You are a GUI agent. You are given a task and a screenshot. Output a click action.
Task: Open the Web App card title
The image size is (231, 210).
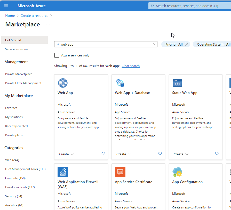[65, 93]
